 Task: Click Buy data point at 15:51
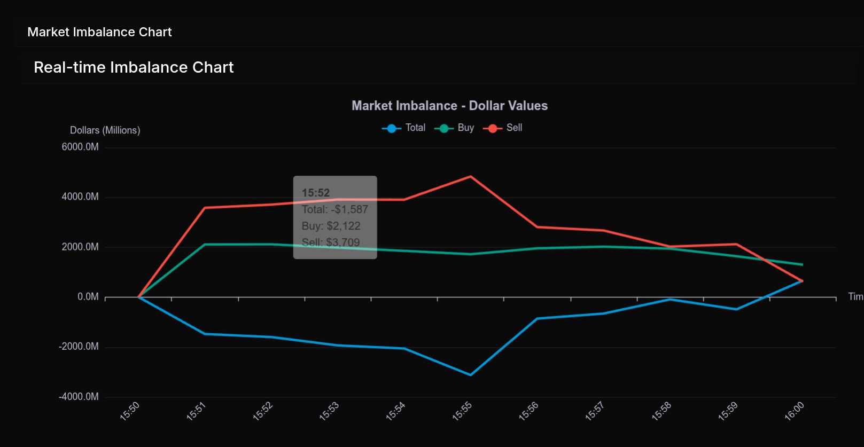click(x=205, y=245)
